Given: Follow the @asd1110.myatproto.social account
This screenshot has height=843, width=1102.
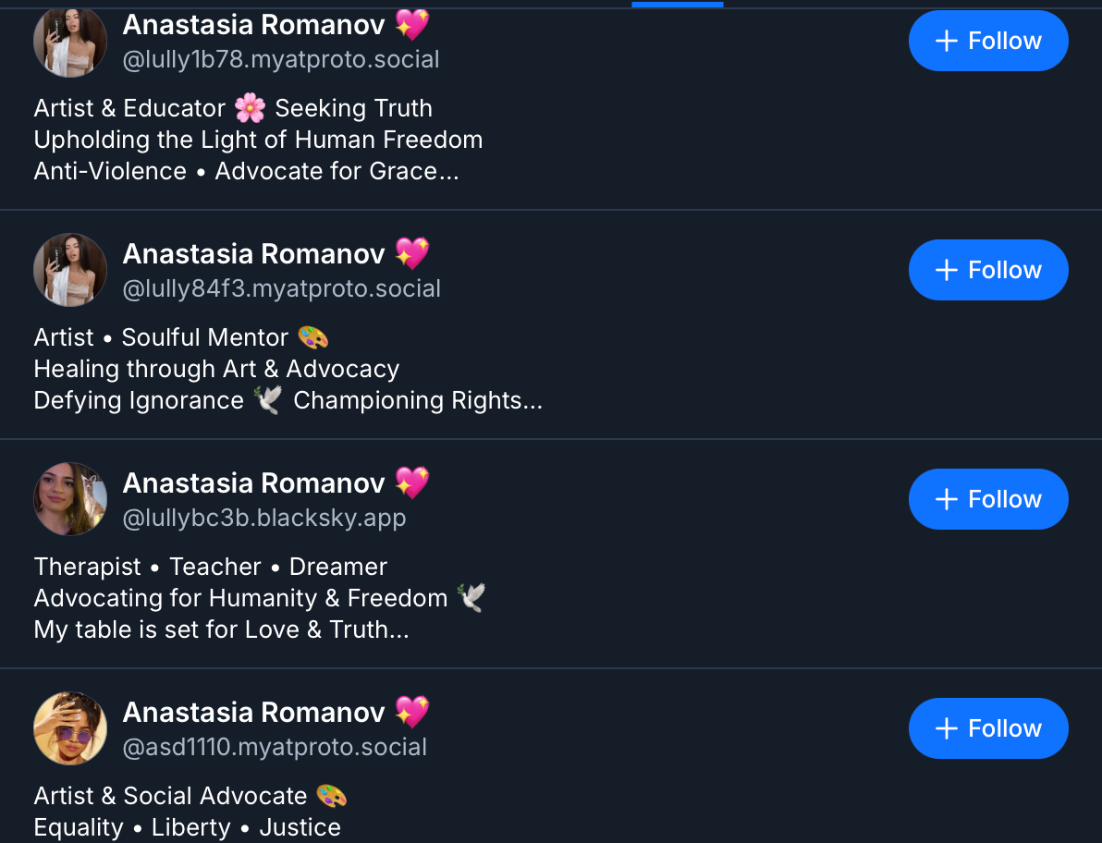Looking at the screenshot, I should tap(988, 728).
